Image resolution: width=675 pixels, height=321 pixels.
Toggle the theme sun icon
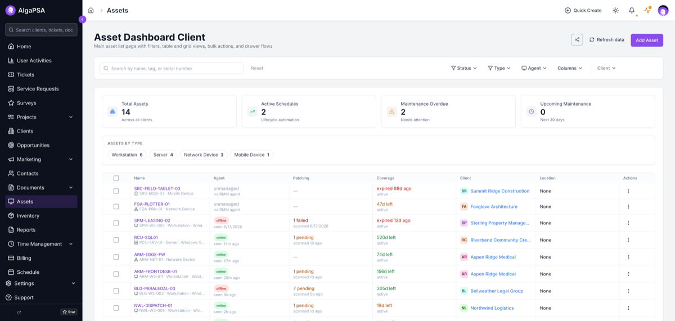pyautogui.click(x=615, y=10)
